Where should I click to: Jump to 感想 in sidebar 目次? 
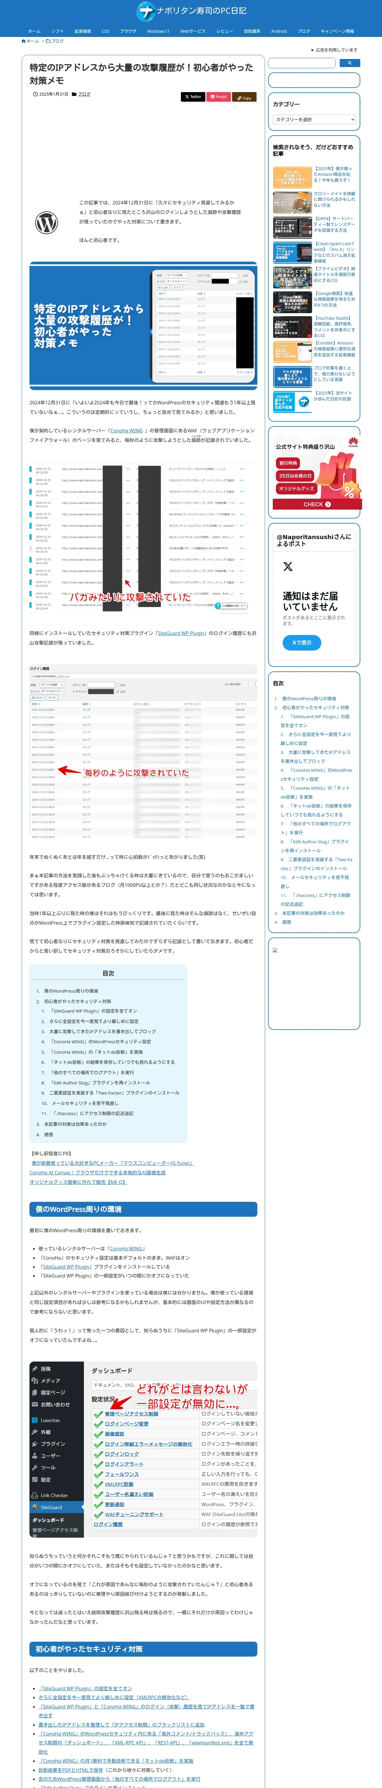click(286, 922)
